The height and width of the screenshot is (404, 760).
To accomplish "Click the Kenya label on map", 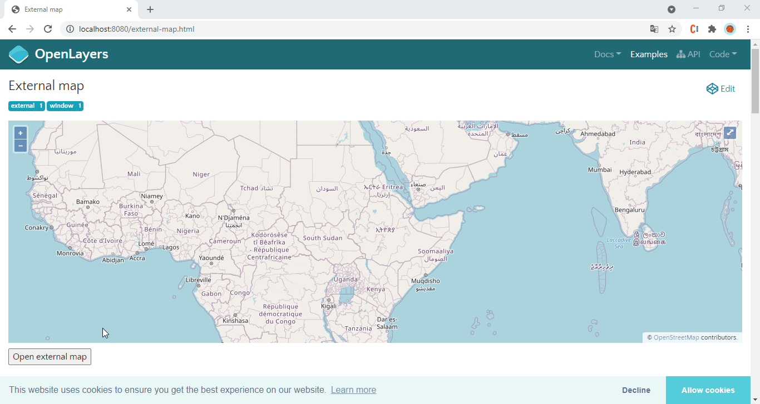I will pos(376,289).
